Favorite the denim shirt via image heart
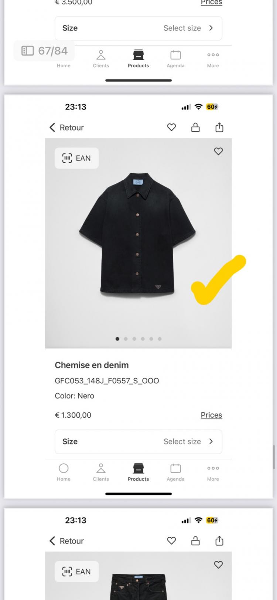 [218, 151]
